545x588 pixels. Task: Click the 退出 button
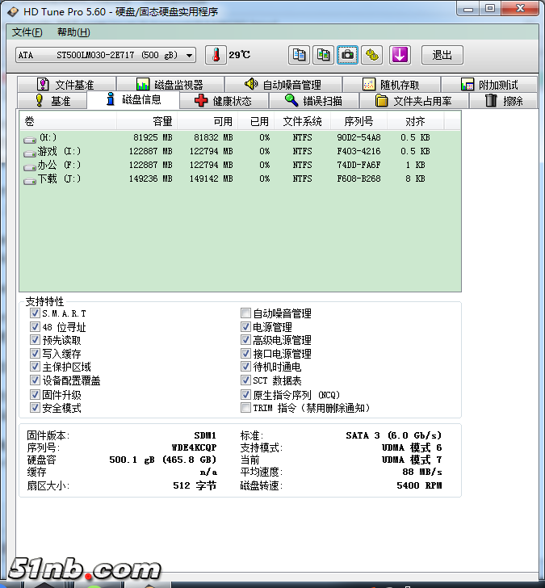(442, 55)
